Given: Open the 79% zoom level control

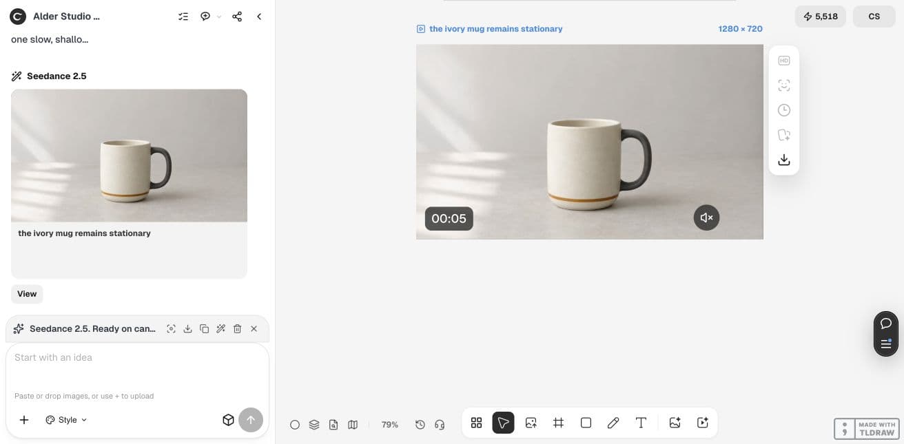Looking at the screenshot, I should click(390, 425).
